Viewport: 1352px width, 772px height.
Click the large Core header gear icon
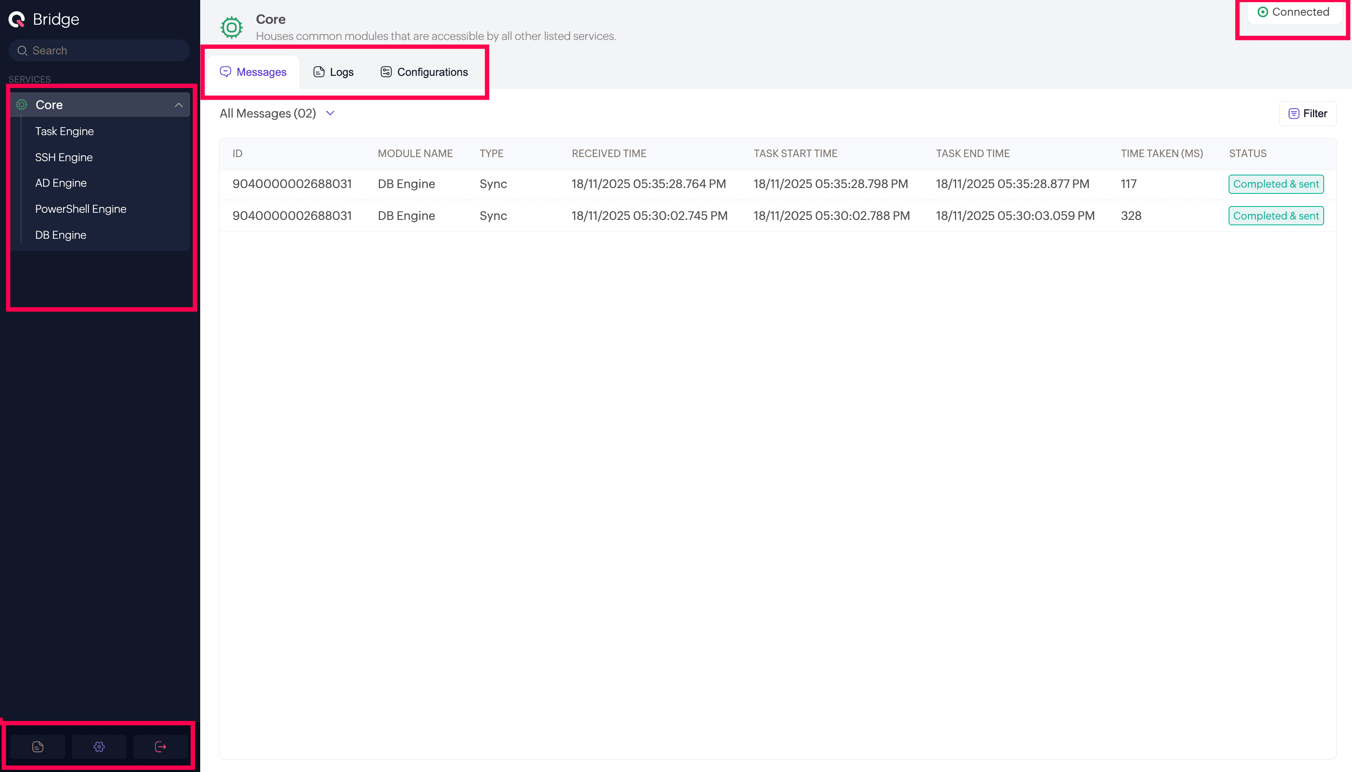(232, 27)
